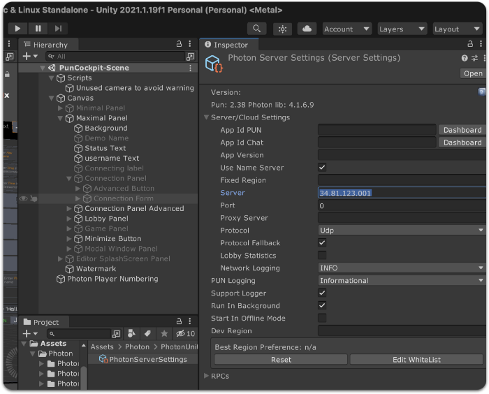Open the Inspector three-dot options menu
This screenshot has height=394, width=489.
[x=481, y=44]
